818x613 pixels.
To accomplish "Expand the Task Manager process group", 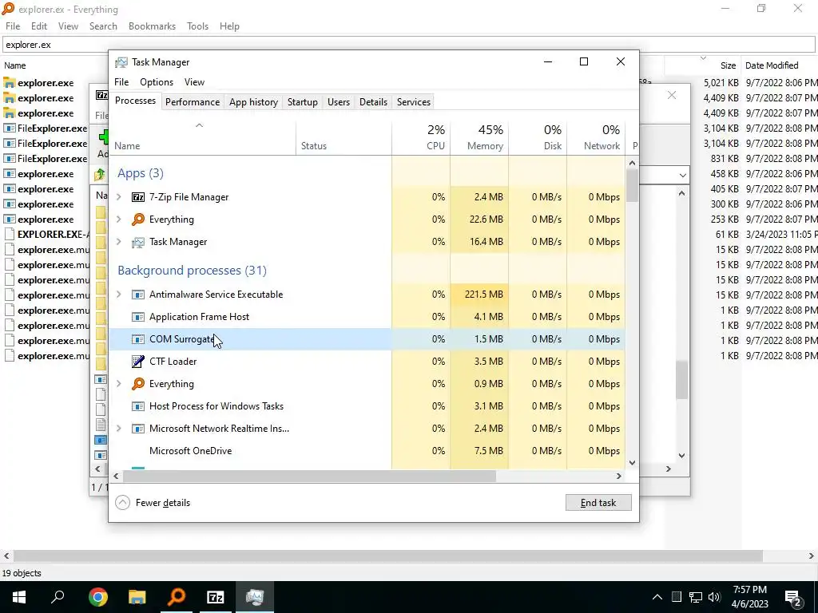I will (119, 242).
